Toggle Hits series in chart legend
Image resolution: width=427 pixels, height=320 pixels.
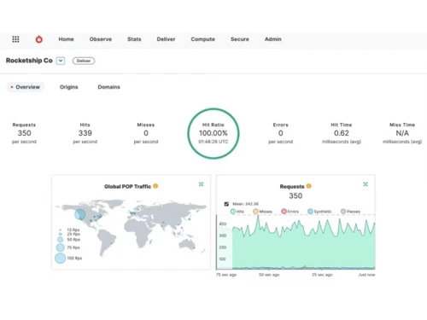tap(237, 212)
